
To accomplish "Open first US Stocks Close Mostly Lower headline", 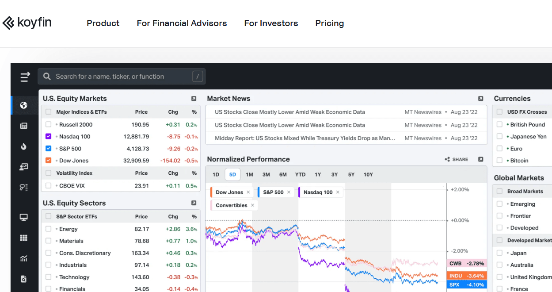I will point(290,112).
